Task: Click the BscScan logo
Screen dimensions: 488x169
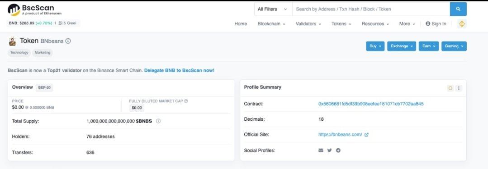Action: pyautogui.click(x=34, y=9)
